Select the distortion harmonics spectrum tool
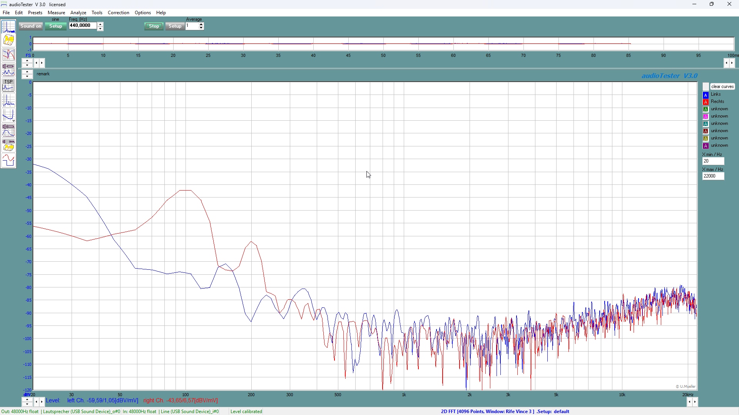This screenshot has height=415, width=739. [x=8, y=100]
